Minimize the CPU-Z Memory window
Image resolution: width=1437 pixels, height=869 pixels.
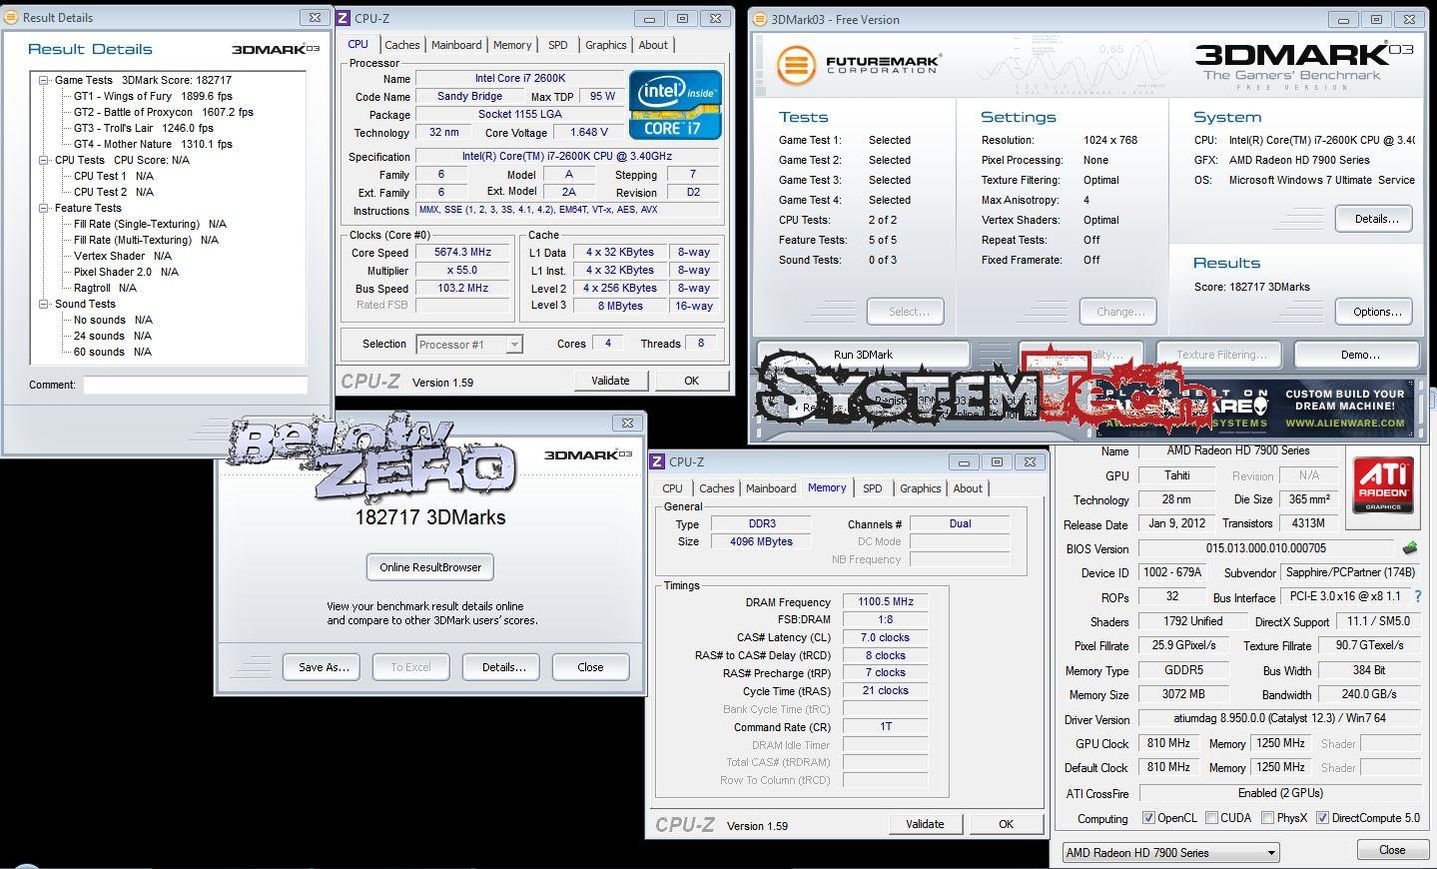coord(964,461)
